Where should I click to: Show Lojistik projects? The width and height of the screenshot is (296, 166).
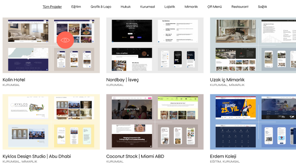(170, 7)
